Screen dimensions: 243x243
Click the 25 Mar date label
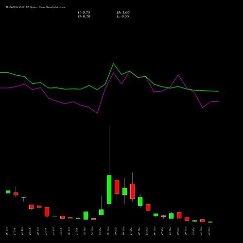209,231
